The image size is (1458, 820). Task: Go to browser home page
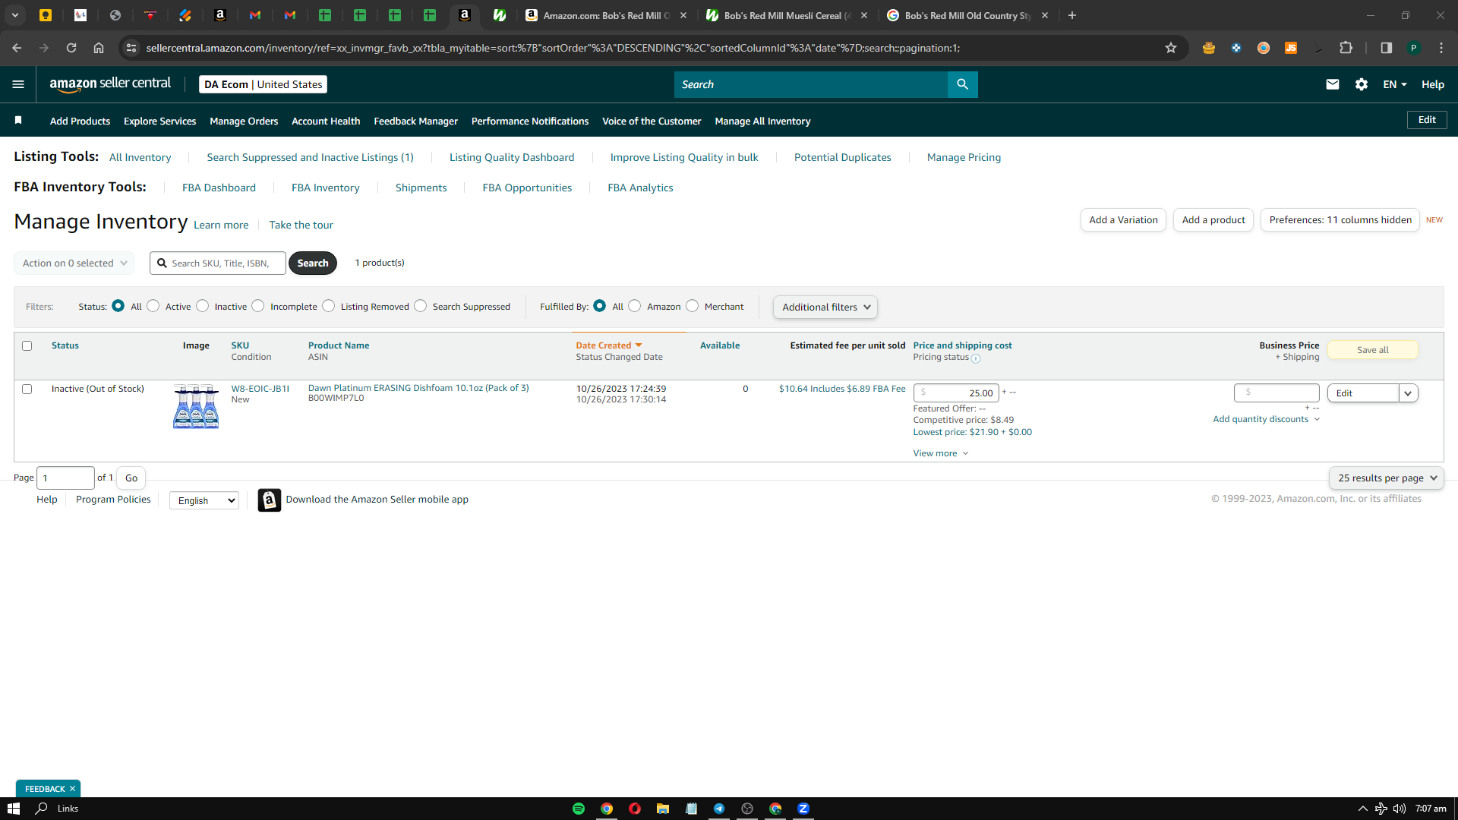coord(99,48)
